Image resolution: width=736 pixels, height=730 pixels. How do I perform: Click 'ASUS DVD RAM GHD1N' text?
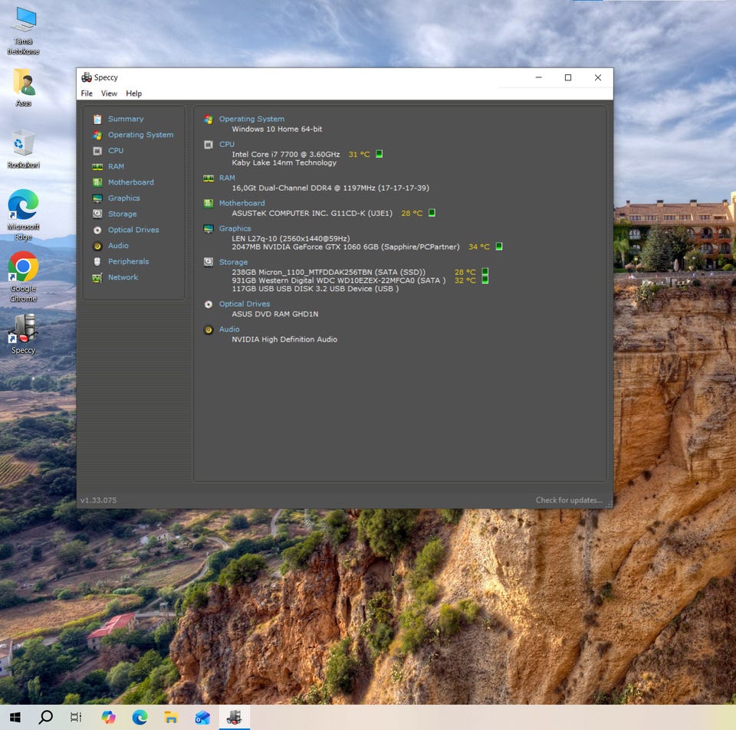click(x=274, y=314)
